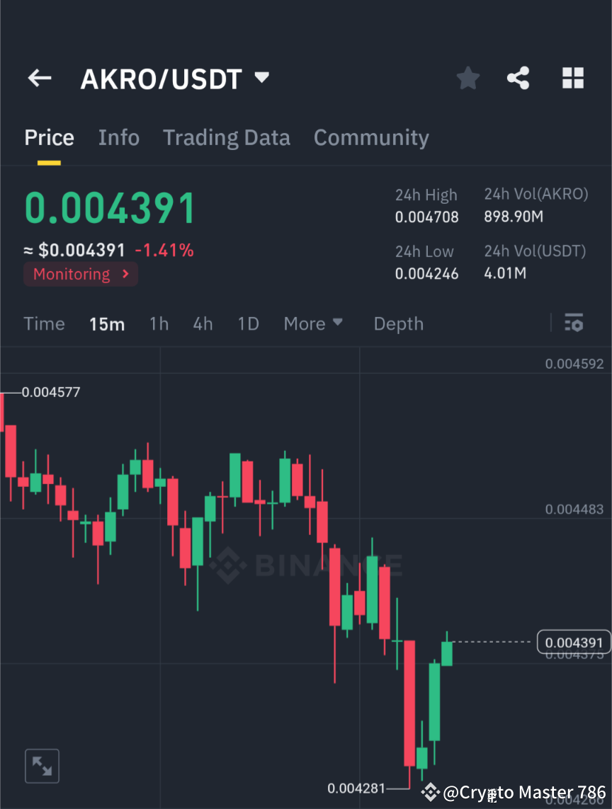612x809 pixels.
Task: Tap the current price label 0.004391
Action: [574, 642]
